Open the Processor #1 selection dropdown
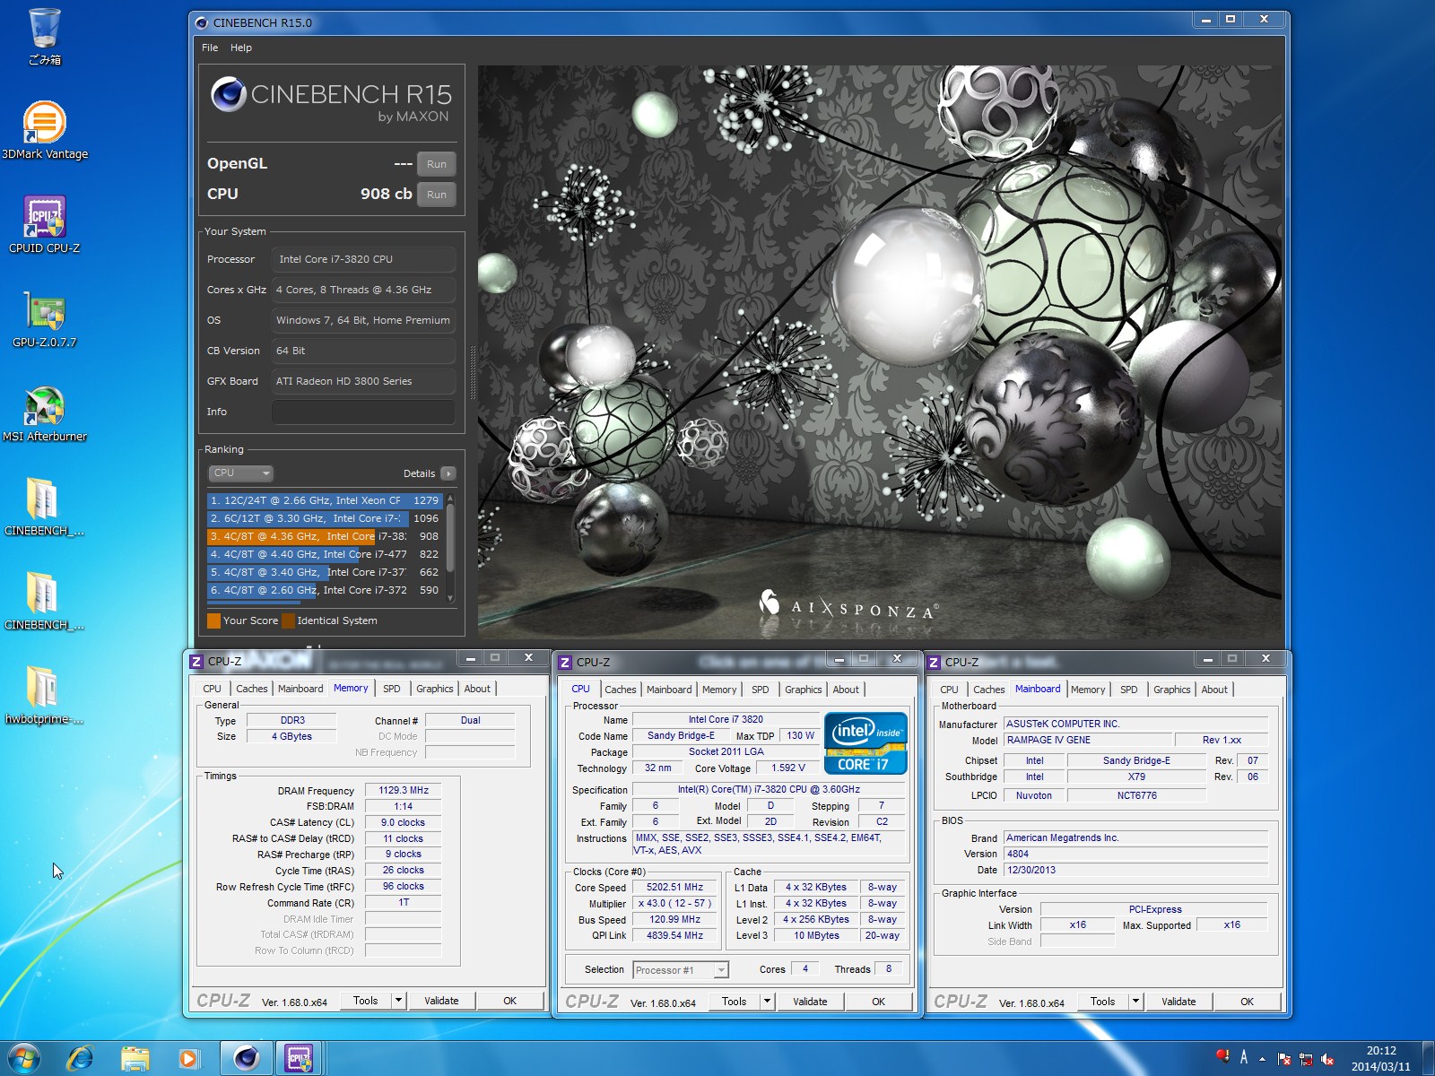Viewport: 1435px width, 1076px height. (x=681, y=970)
